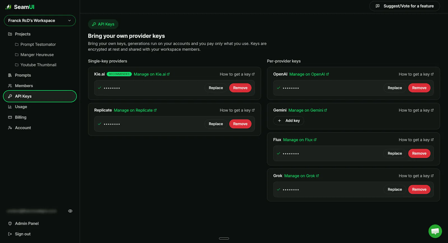Open Manage on Kie.ai link

point(152,74)
